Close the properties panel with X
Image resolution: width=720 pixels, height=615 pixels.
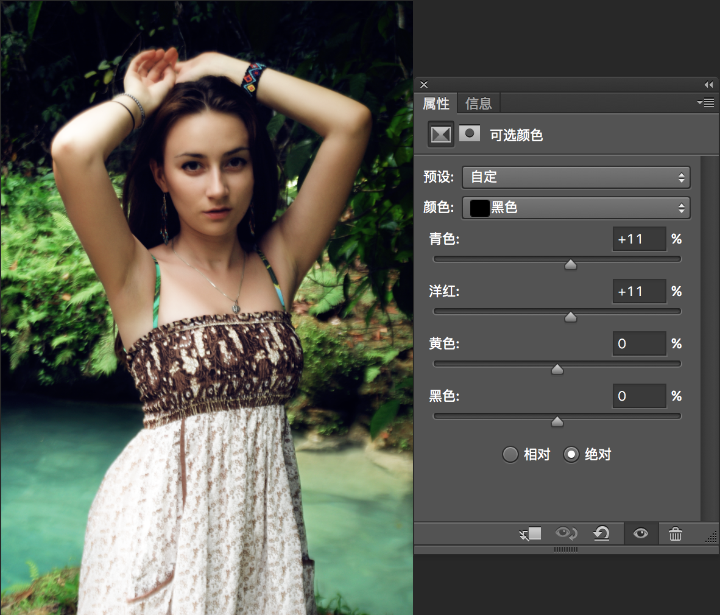(424, 85)
